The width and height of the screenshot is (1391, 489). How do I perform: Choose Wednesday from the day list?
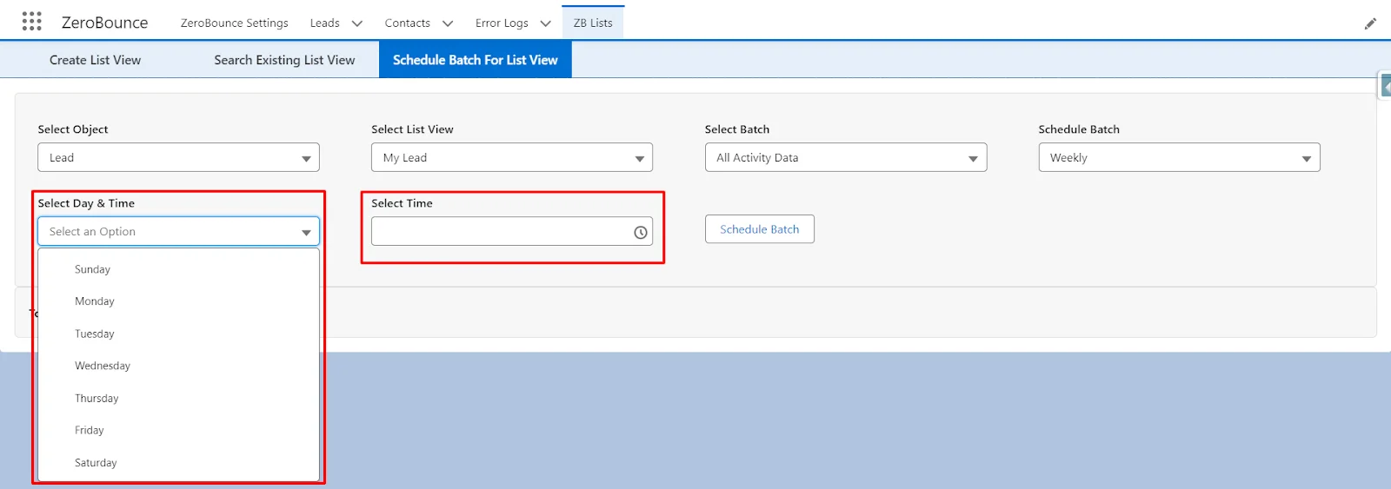pos(103,366)
